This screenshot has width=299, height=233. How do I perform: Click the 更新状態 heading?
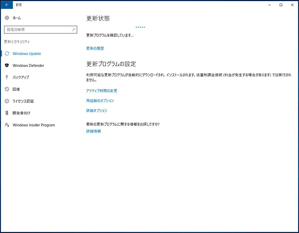point(98,18)
